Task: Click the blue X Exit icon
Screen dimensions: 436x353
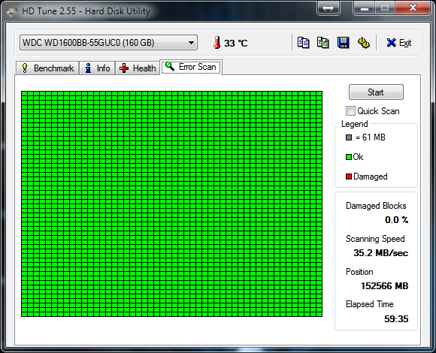Action: [x=391, y=43]
